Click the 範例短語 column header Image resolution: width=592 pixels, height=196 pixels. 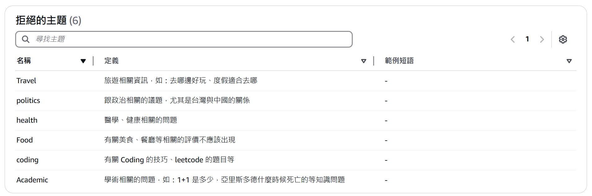399,61
